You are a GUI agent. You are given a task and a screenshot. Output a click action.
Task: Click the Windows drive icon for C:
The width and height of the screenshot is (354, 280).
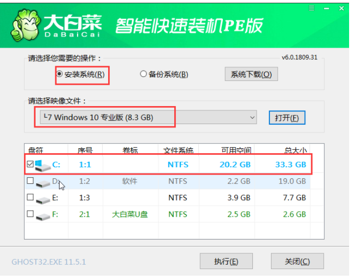tap(43, 165)
